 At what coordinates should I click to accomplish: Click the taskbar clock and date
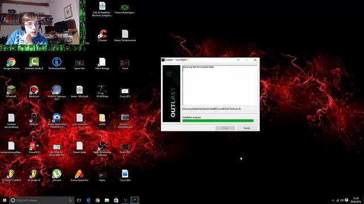pos(356,200)
